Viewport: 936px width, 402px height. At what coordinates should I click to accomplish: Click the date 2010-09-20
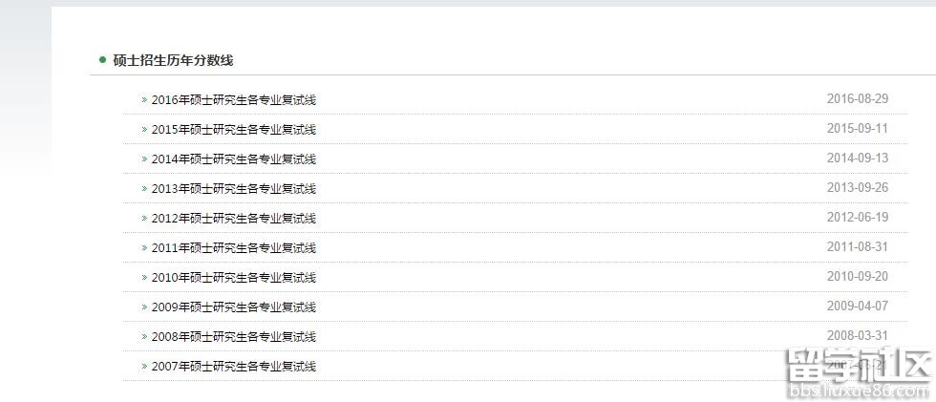[857, 276]
